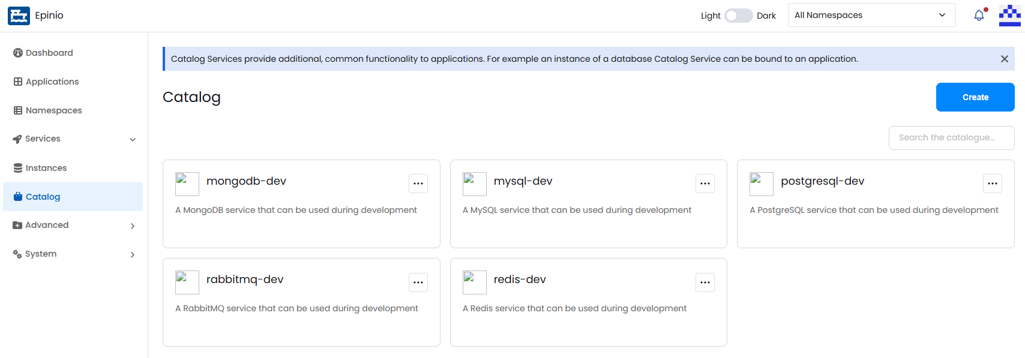Expand the Services sidebar chevron
Viewport: 1025px width, 358px height.
pos(133,140)
